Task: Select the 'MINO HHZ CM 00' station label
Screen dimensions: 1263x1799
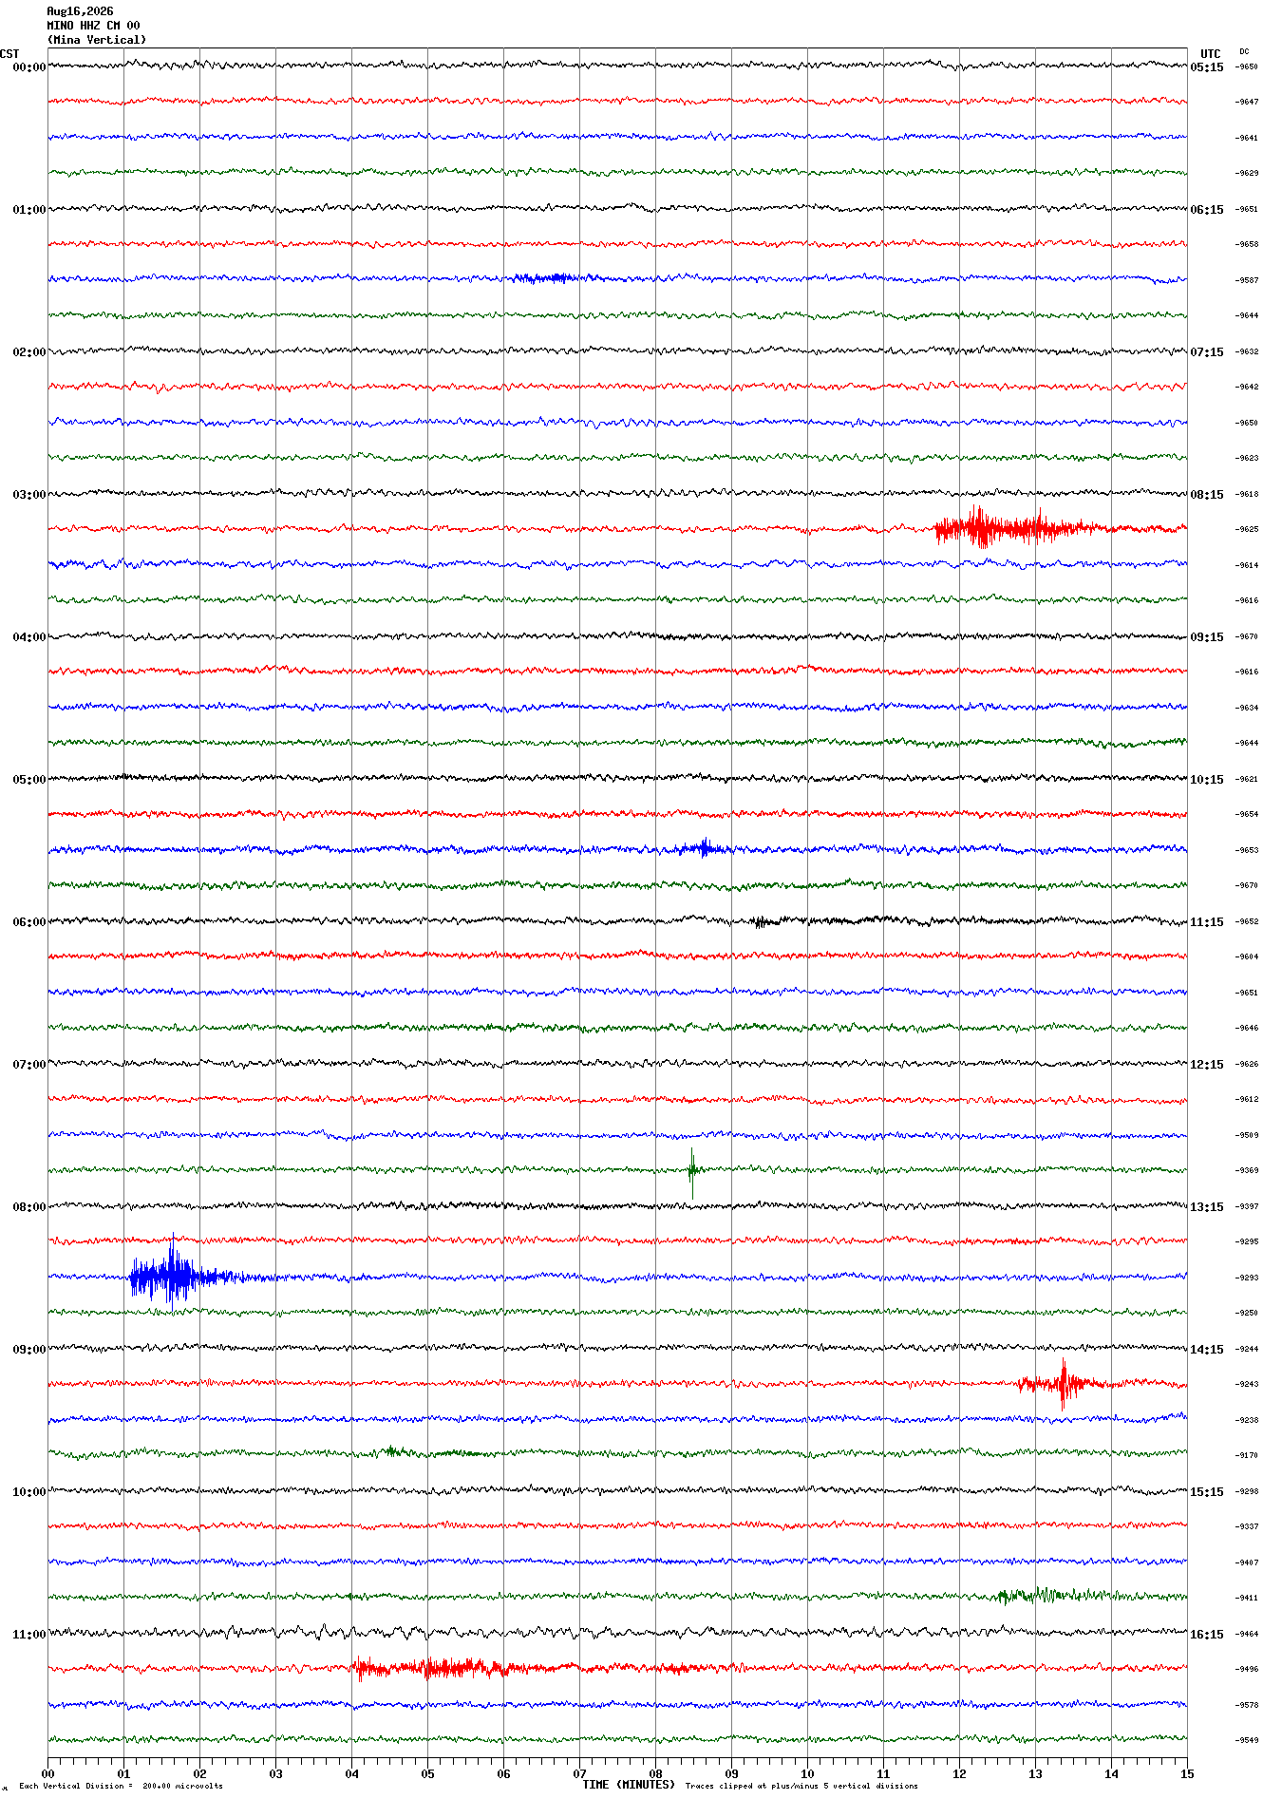Action: coord(93,26)
